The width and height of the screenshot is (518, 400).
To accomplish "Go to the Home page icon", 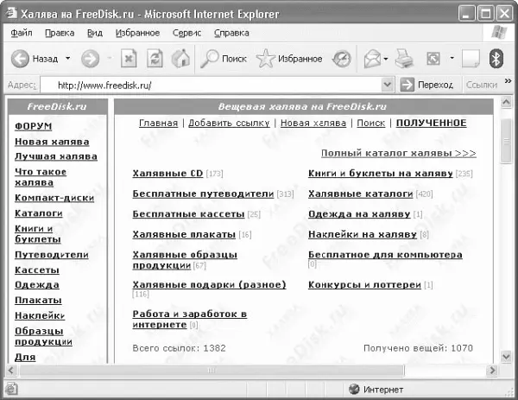I will pyautogui.click(x=181, y=59).
